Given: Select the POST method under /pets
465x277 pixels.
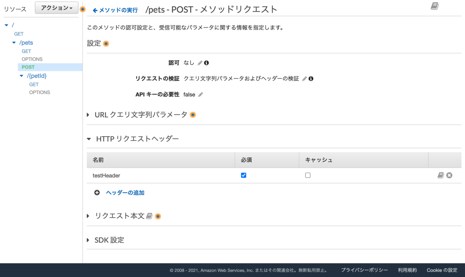Looking at the screenshot, I should pyautogui.click(x=28, y=67).
